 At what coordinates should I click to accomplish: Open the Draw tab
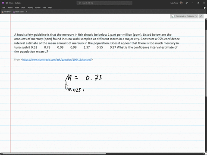point(23,8)
